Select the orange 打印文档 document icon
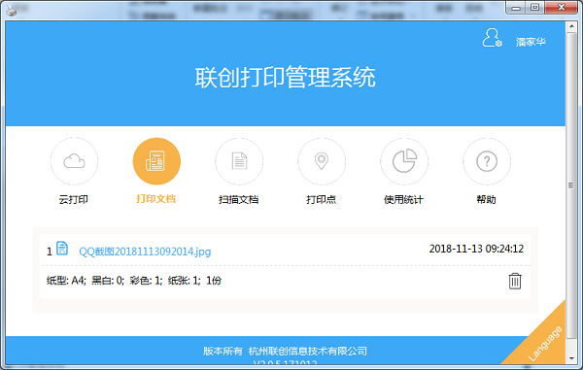 click(x=156, y=161)
